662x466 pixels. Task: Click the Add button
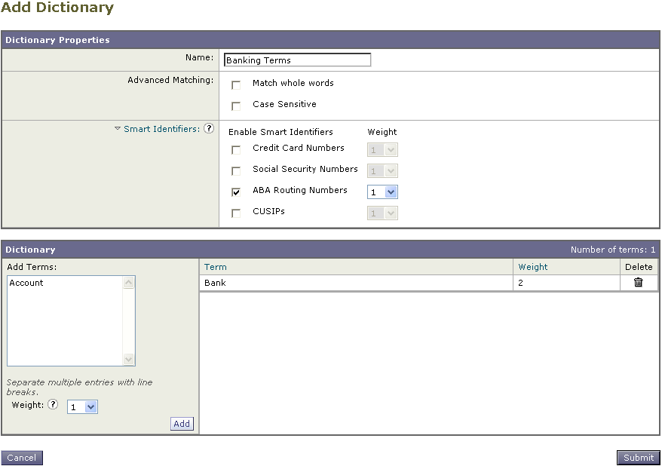coord(182,424)
